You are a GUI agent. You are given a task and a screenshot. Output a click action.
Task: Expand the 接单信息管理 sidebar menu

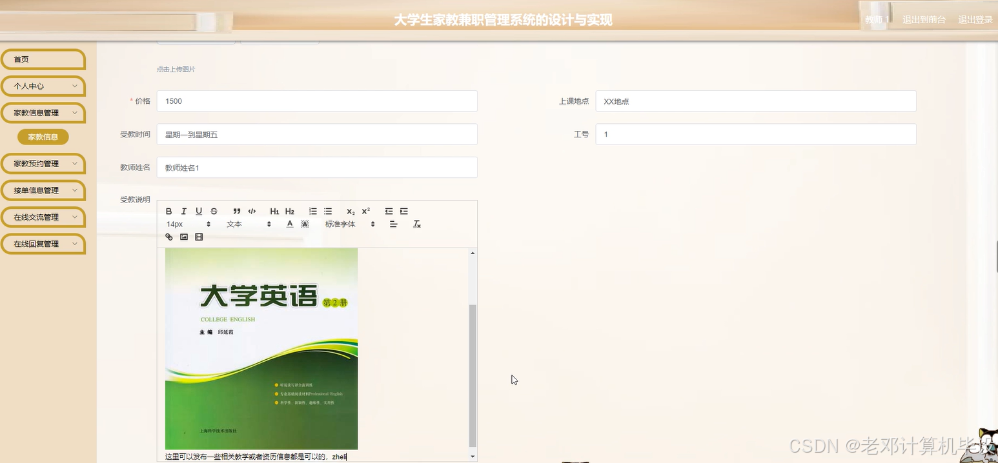pos(43,190)
